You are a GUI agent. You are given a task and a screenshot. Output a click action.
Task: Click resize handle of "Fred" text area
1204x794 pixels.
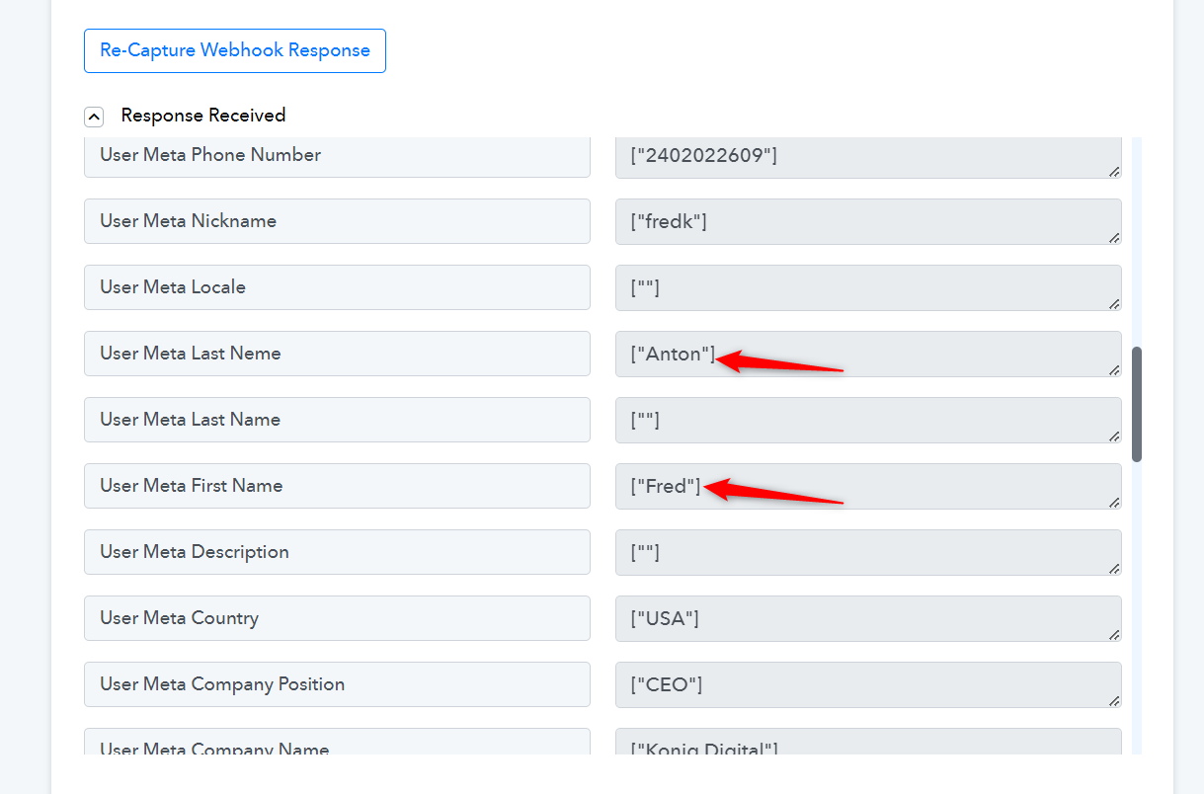[1114, 503]
